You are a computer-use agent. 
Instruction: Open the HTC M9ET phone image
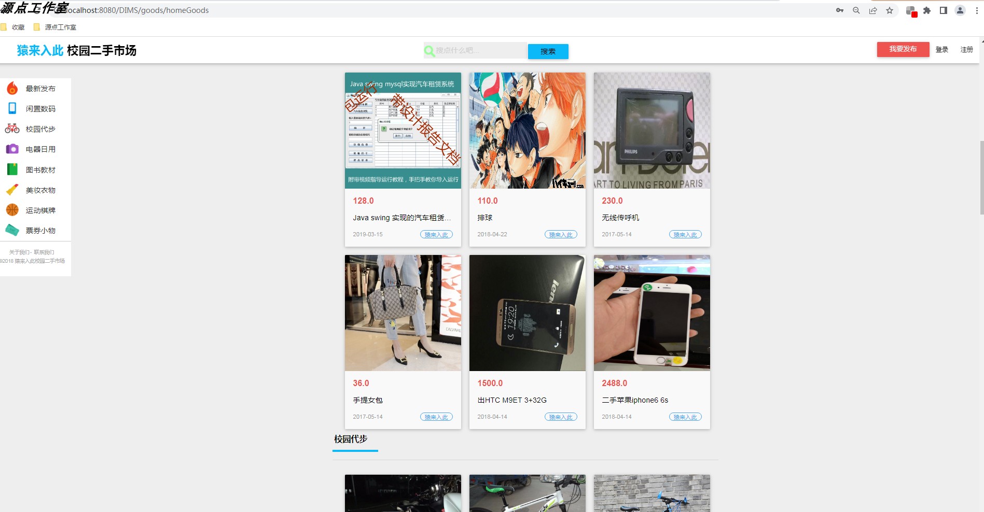point(528,313)
